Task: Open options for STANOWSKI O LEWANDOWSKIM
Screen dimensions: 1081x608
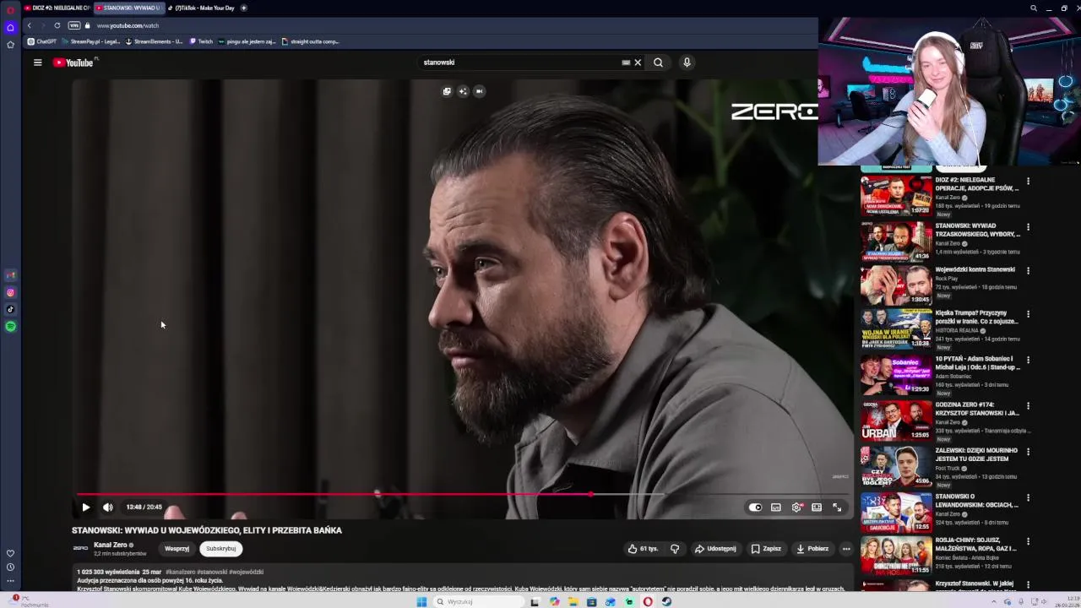Action: [1028, 498]
